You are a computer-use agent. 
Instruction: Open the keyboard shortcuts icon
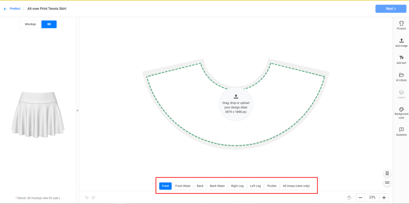[x=387, y=182]
